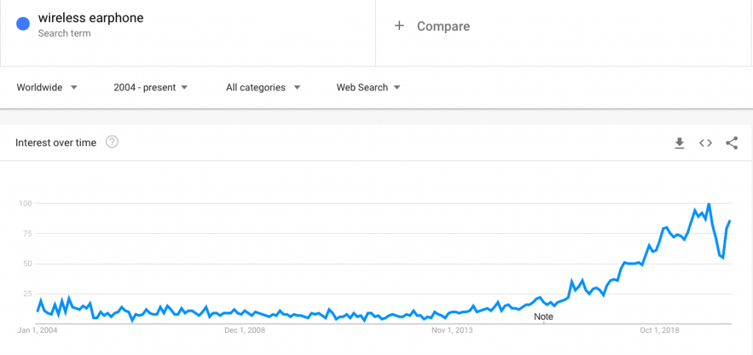753x355 pixels.
Task: Click the plus icon beside Compare
Action: 399,26
